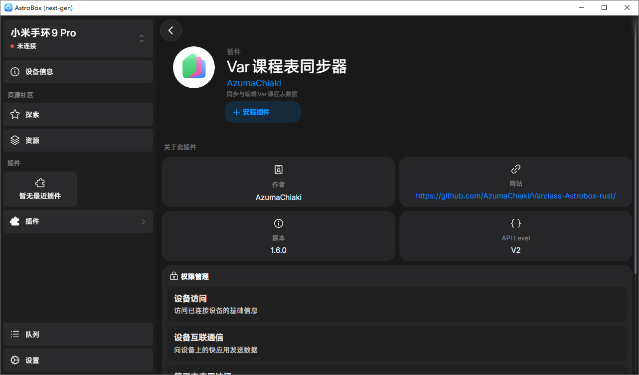Click the 访问已连接设备的基础信息 description
The height and width of the screenshot is (375, 639).
pos(216,311)
